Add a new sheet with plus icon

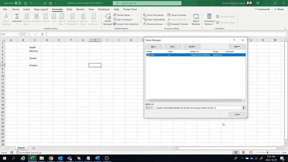coord(34,148)
